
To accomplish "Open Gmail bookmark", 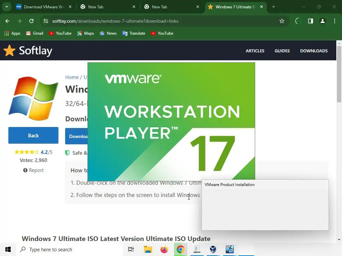I will [x=35, y=33].
